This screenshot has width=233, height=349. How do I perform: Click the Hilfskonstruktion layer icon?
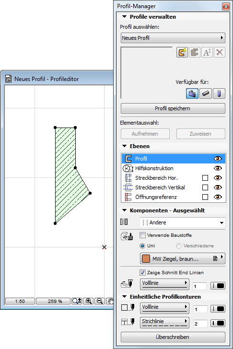[128, 168]
